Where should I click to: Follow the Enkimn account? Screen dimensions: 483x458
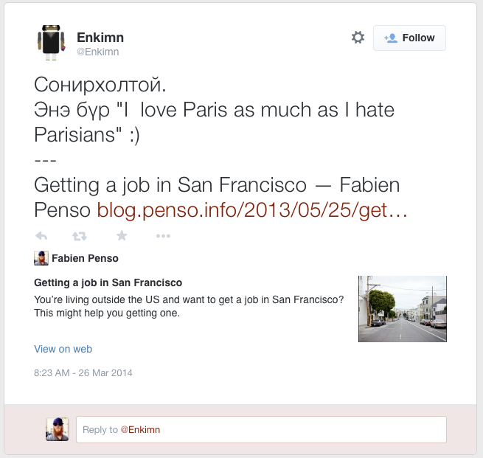(x=409, y=38)
